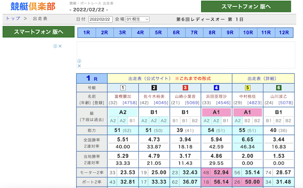The height and width of the screenshot is (188, 303).
Task: Open the top スマートフォン版へ green button
Action: tap(246, 7)
